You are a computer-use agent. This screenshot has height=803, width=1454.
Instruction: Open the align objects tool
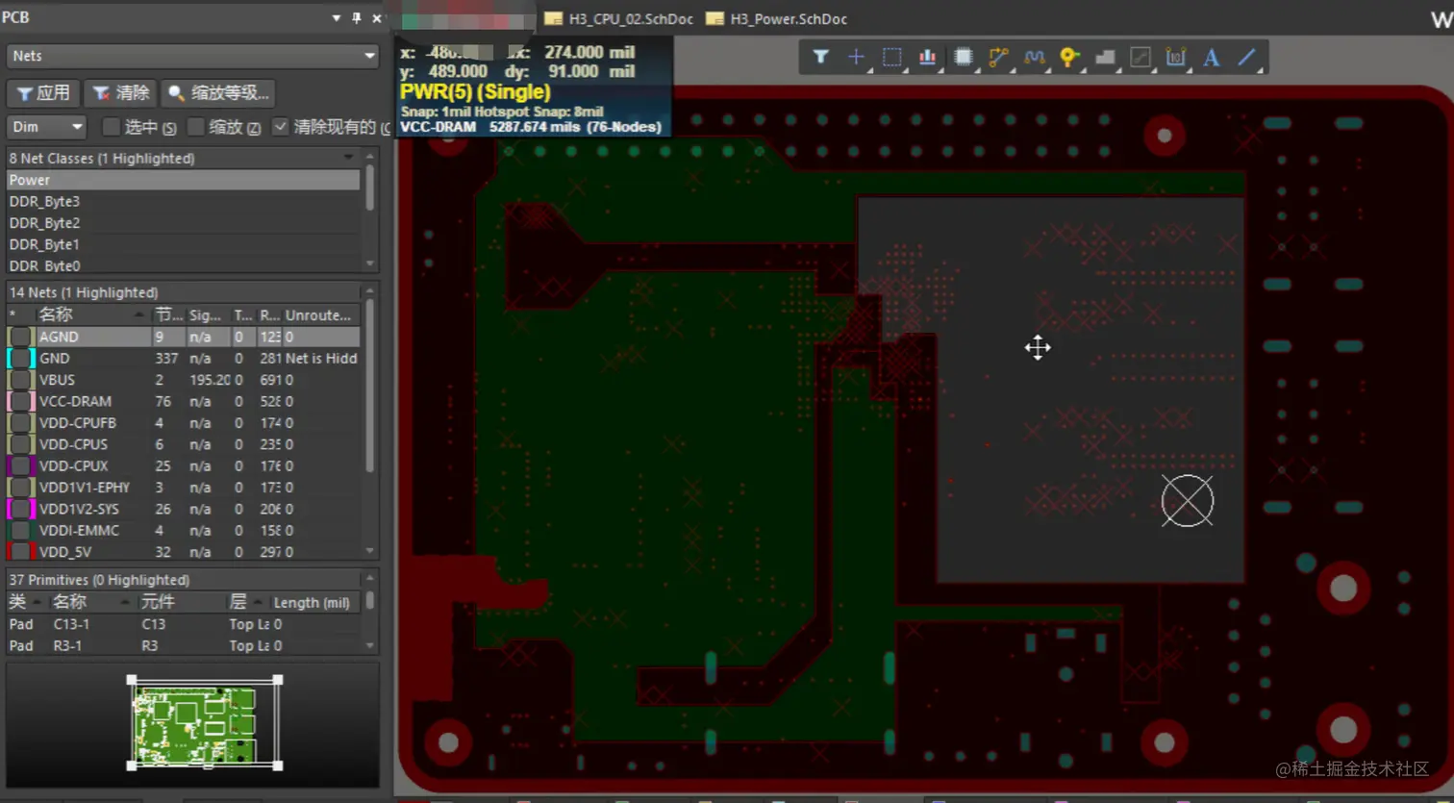point(927,57)
